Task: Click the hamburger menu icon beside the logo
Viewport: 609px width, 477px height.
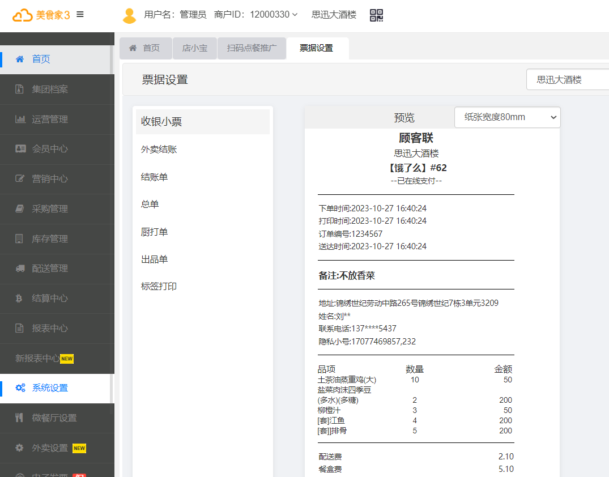Action: click(80, 15)
